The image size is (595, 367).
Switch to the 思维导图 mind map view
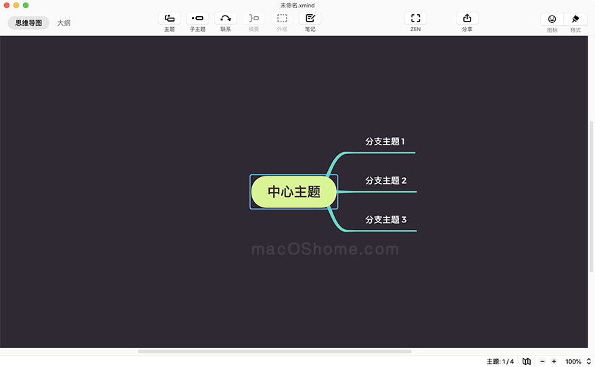pos(28,23)
